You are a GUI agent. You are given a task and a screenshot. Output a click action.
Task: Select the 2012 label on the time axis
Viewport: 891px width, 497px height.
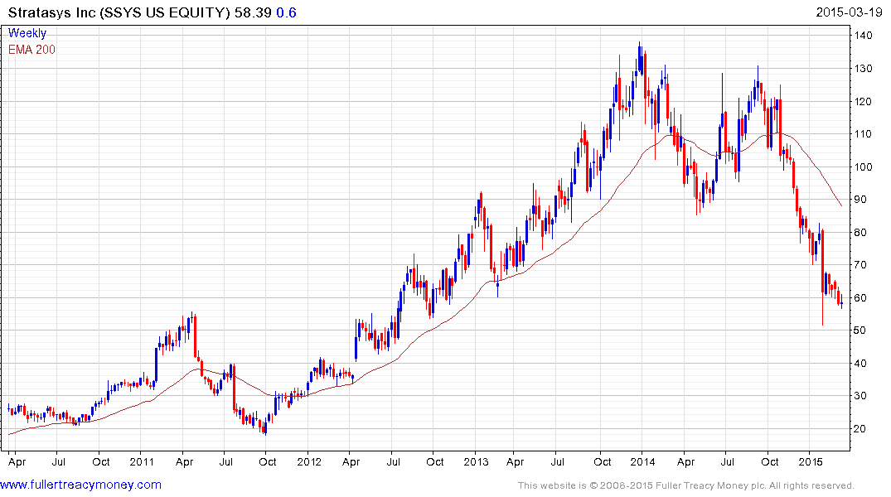[309, 461]
